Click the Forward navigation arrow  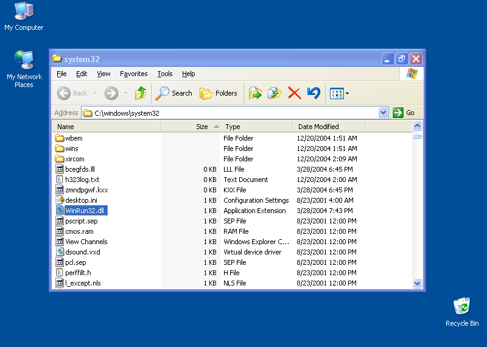pyautogui.click(x=111, y=93)
